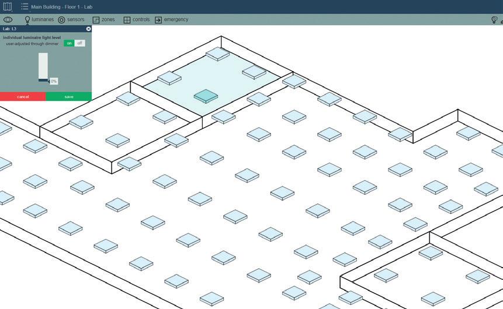Close the Lab: L3 panel
This screenshot has height=309, width=503.
point(89,29)
